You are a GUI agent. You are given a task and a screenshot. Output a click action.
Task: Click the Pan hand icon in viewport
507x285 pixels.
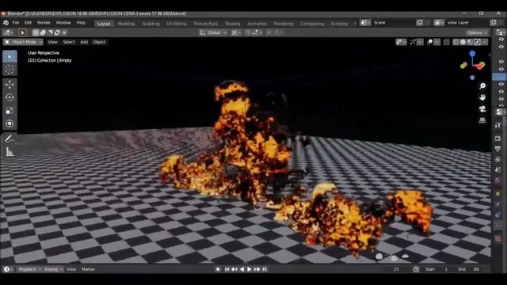482,97
